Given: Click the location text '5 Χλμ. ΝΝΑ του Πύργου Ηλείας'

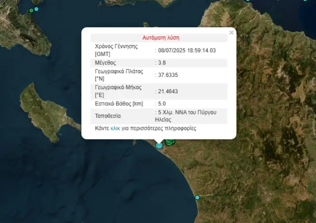Looking at the screenshot, I should point(186,116).
